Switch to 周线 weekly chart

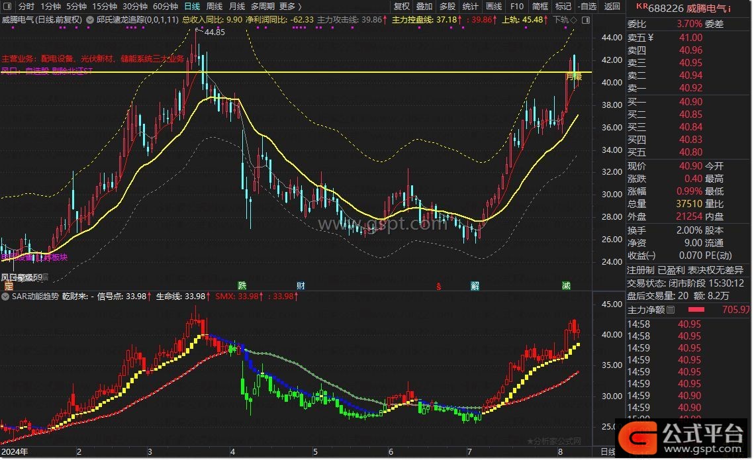pyautogui.click(x=214, y=6)
